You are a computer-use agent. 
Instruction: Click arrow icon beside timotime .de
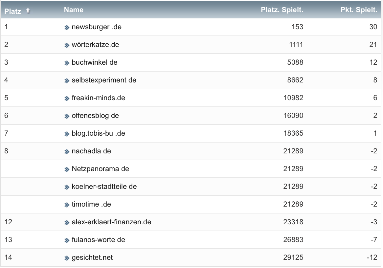click(67, 205)
